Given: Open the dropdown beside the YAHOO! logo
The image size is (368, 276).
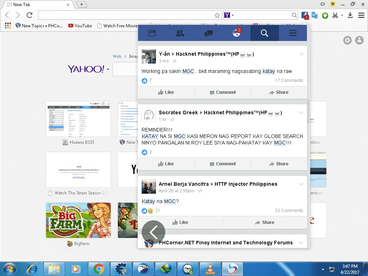Looking at the screenshot, I should [x=108, y=69].
